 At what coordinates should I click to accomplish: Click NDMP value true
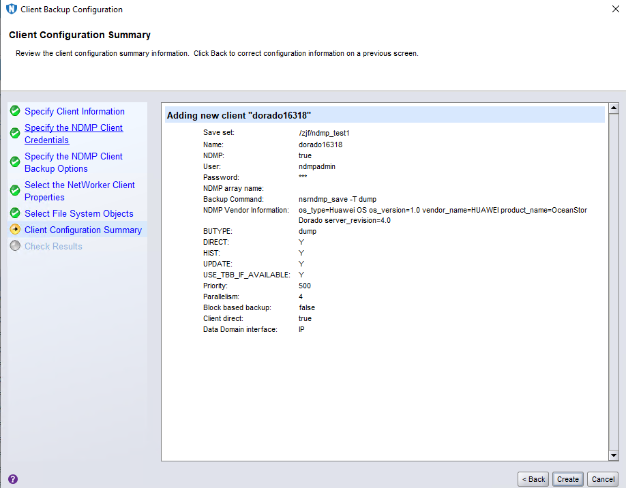[x=305, y=155]
